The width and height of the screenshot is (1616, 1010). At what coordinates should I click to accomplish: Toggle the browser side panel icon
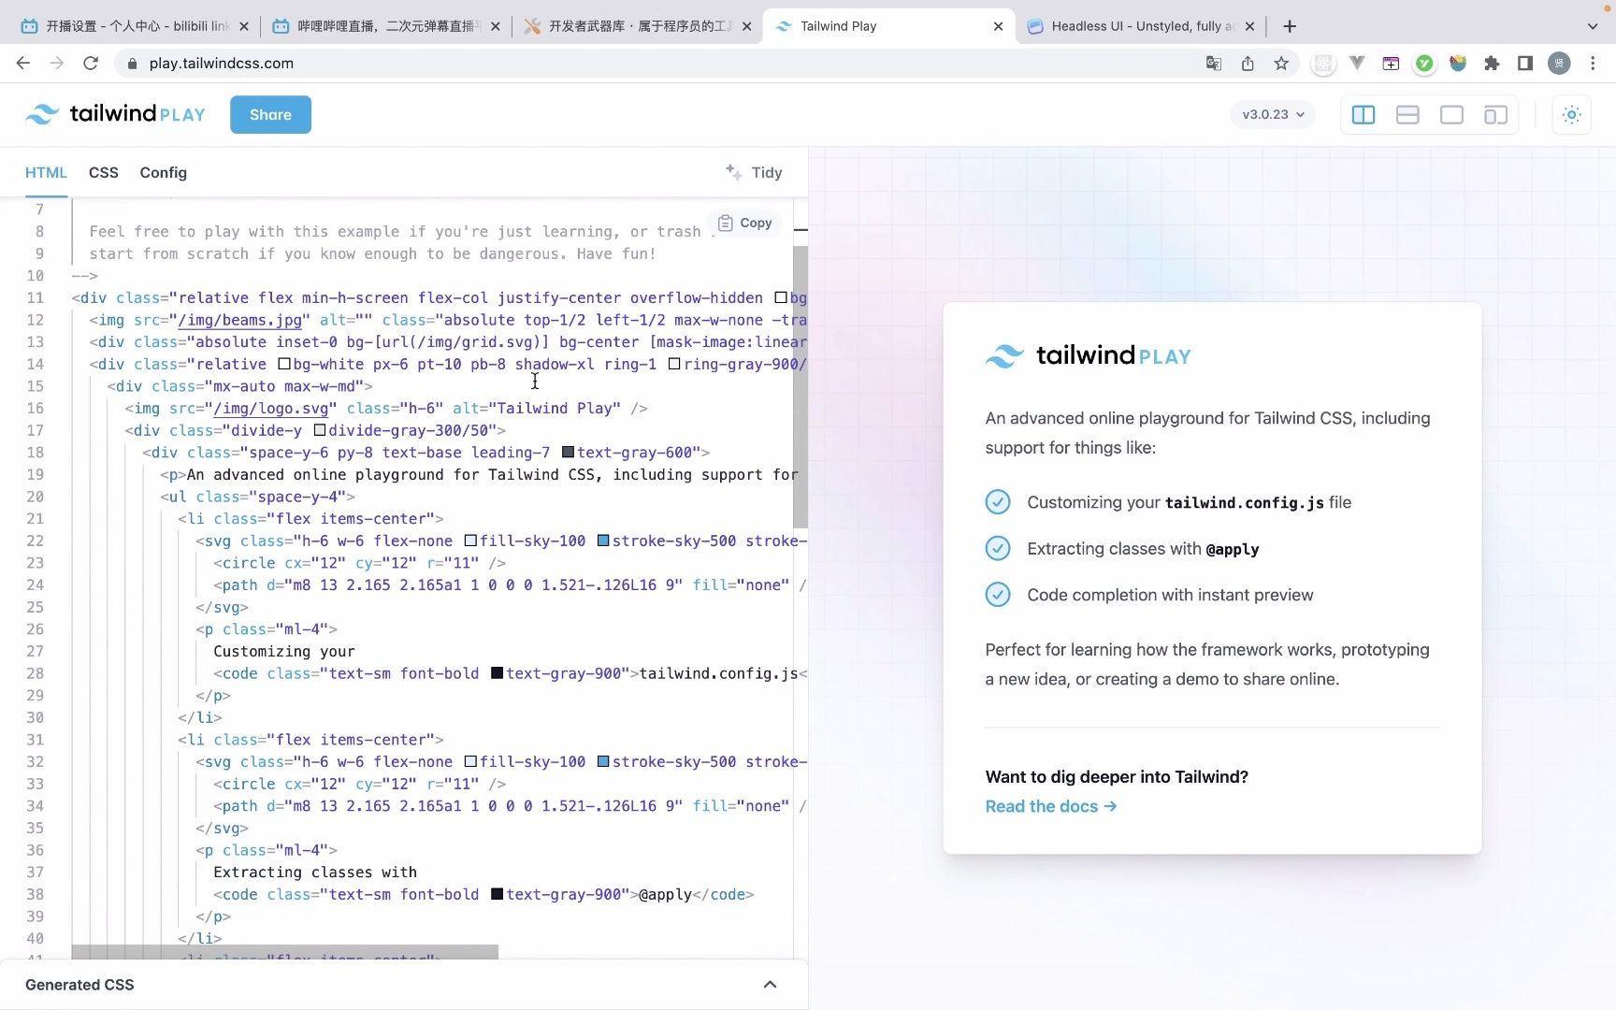(1525, 63)
